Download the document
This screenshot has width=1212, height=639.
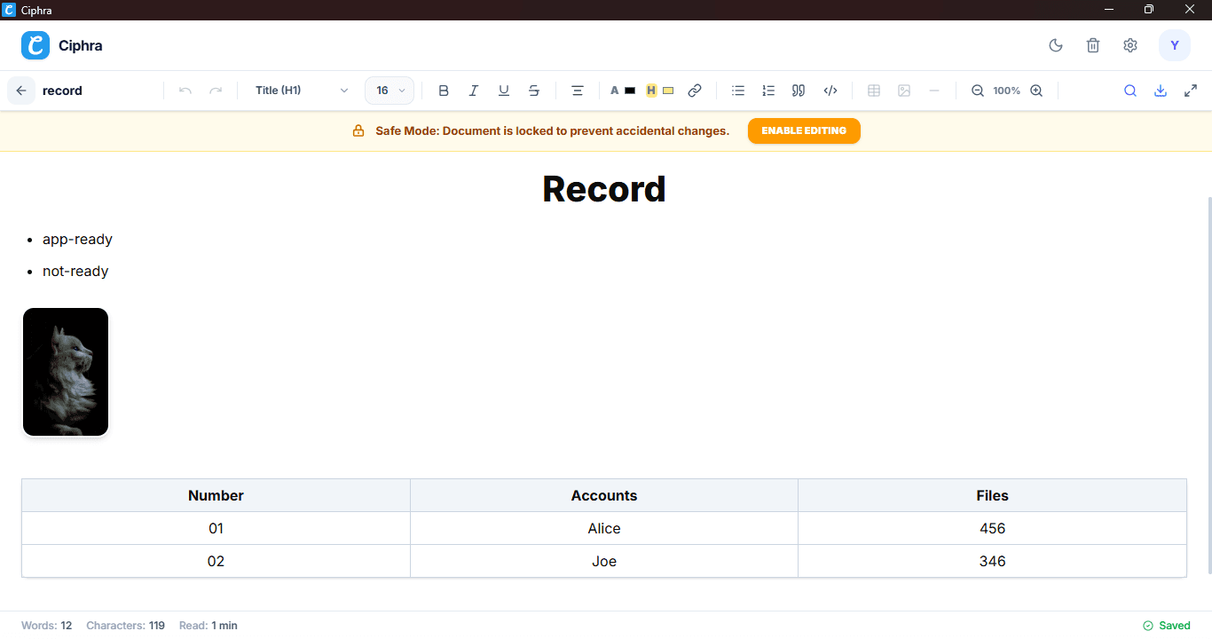click(x=1160, y=90)
